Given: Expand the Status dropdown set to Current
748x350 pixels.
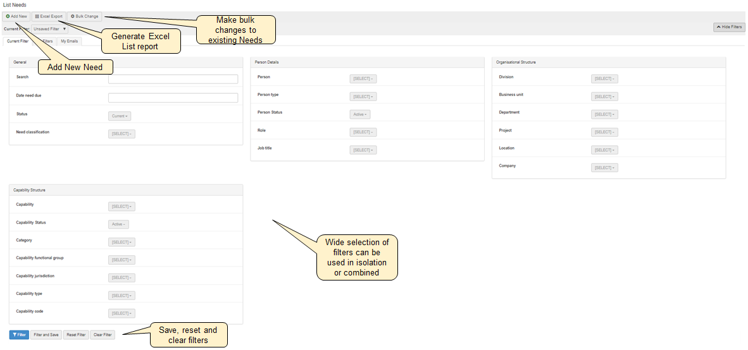Looking at the screenshot, I should click(x=120, y=116).
